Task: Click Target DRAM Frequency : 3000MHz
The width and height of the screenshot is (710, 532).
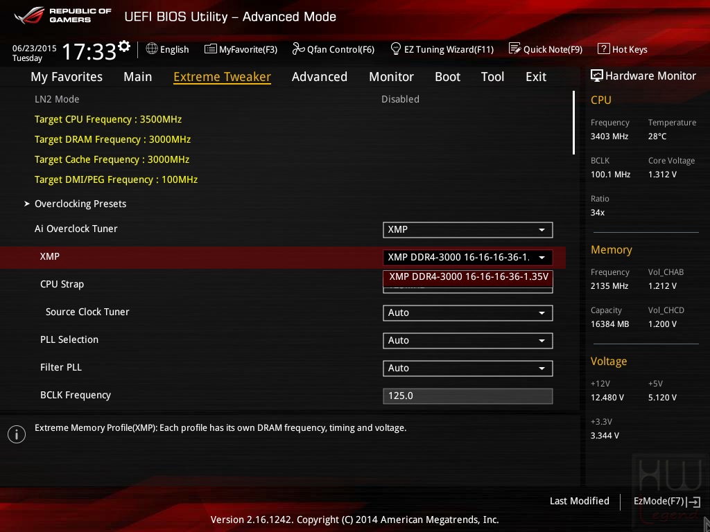Action: [112, 139]
